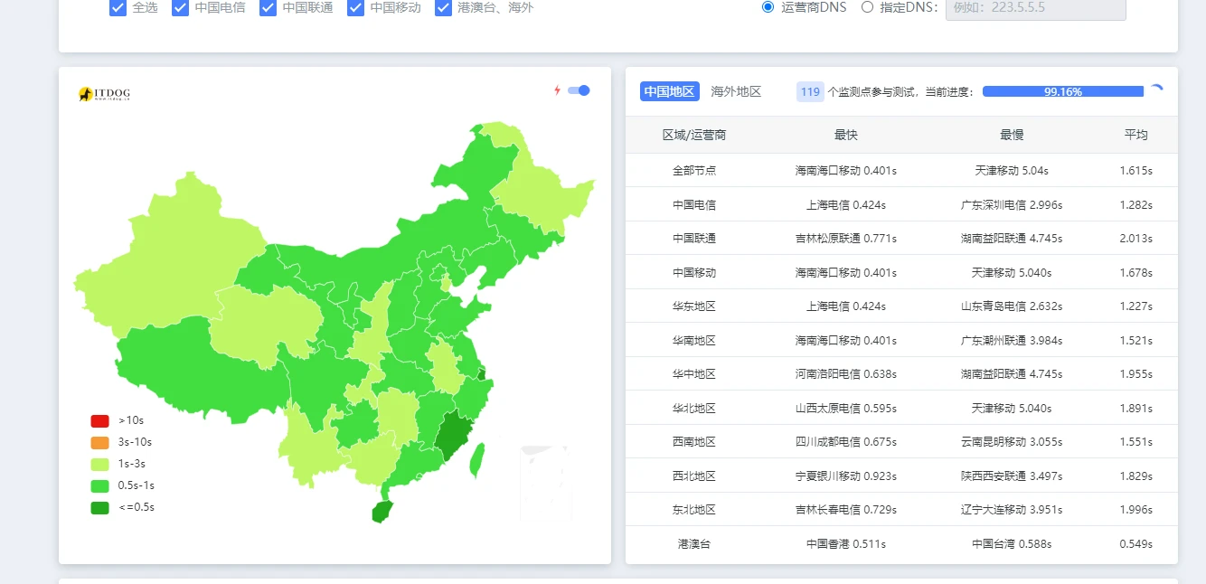The width and height of the screenshot is (1206, 584).
Task: Select the 指定DNS radio button
Action: click(867, 7)
